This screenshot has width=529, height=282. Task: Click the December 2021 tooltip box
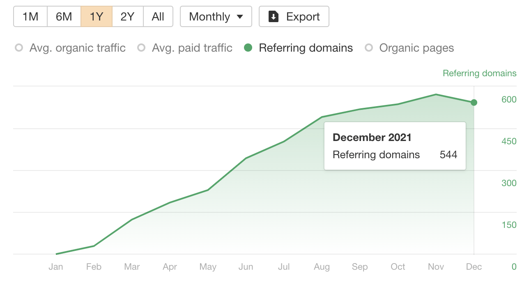click(x=395, y=146)
